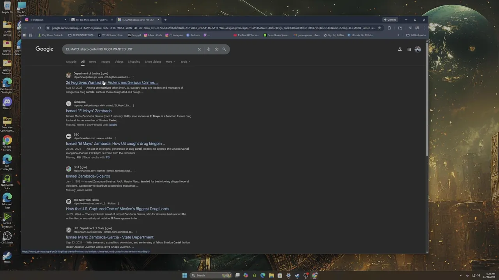Expand the More search filters dropdown
Image resolution: width=499 pixels, height=280 pixels.
point(170,61)
